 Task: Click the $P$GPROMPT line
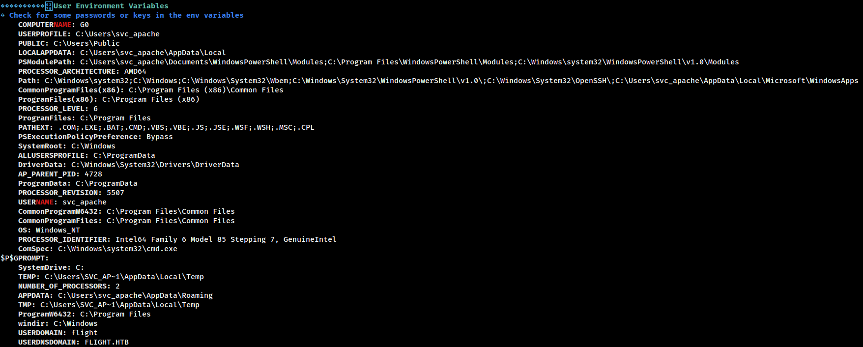coord(25,258)
